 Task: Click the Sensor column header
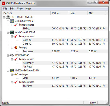pyautogui.click(x=26, y=13)
